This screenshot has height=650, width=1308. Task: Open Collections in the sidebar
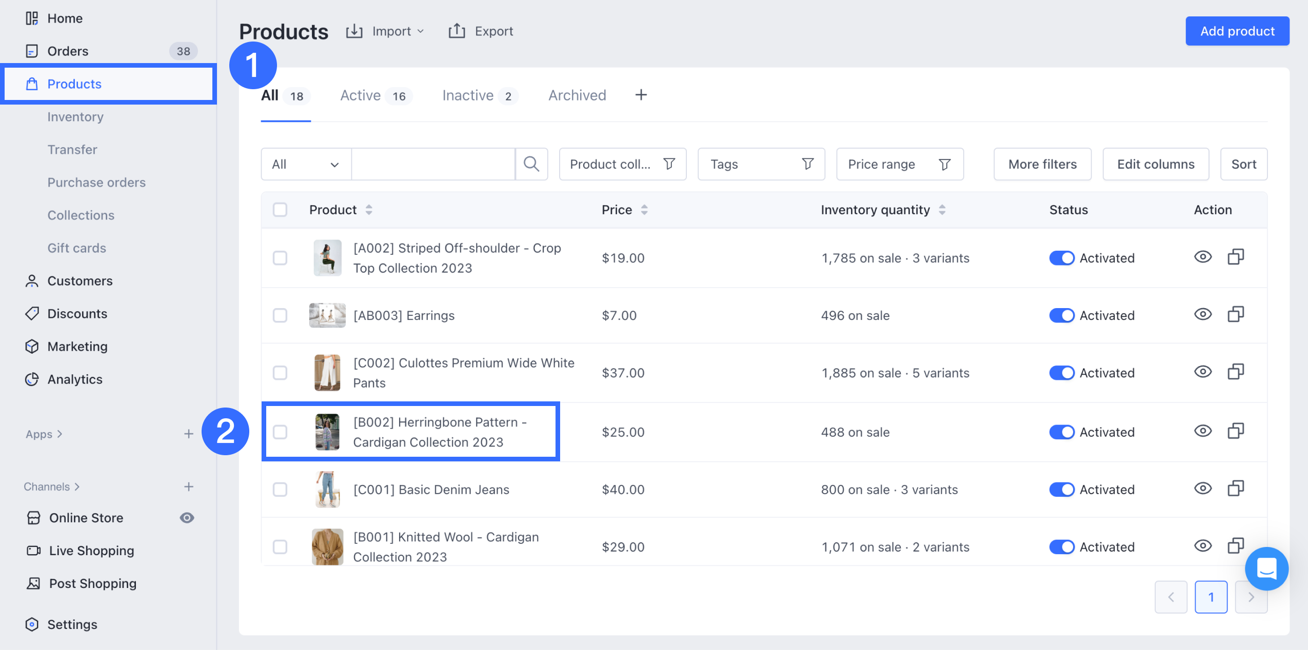point(81,215)
